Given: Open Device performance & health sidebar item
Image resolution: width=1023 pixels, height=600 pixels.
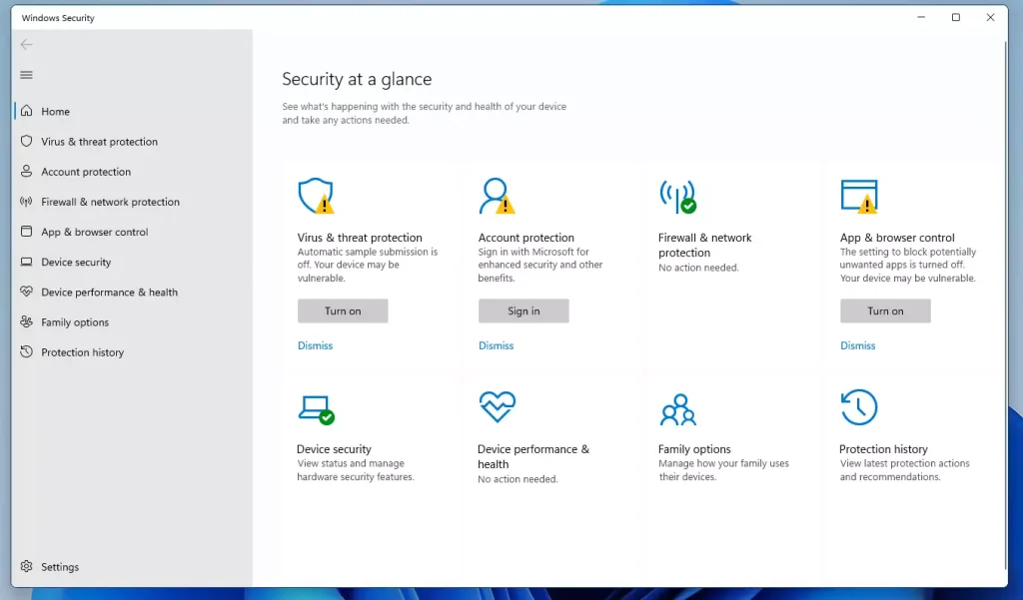Looking at the screenshot, I should coord(110,293).
